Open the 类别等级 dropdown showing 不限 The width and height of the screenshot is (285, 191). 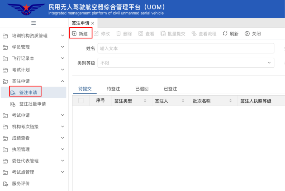pos(186,63)
